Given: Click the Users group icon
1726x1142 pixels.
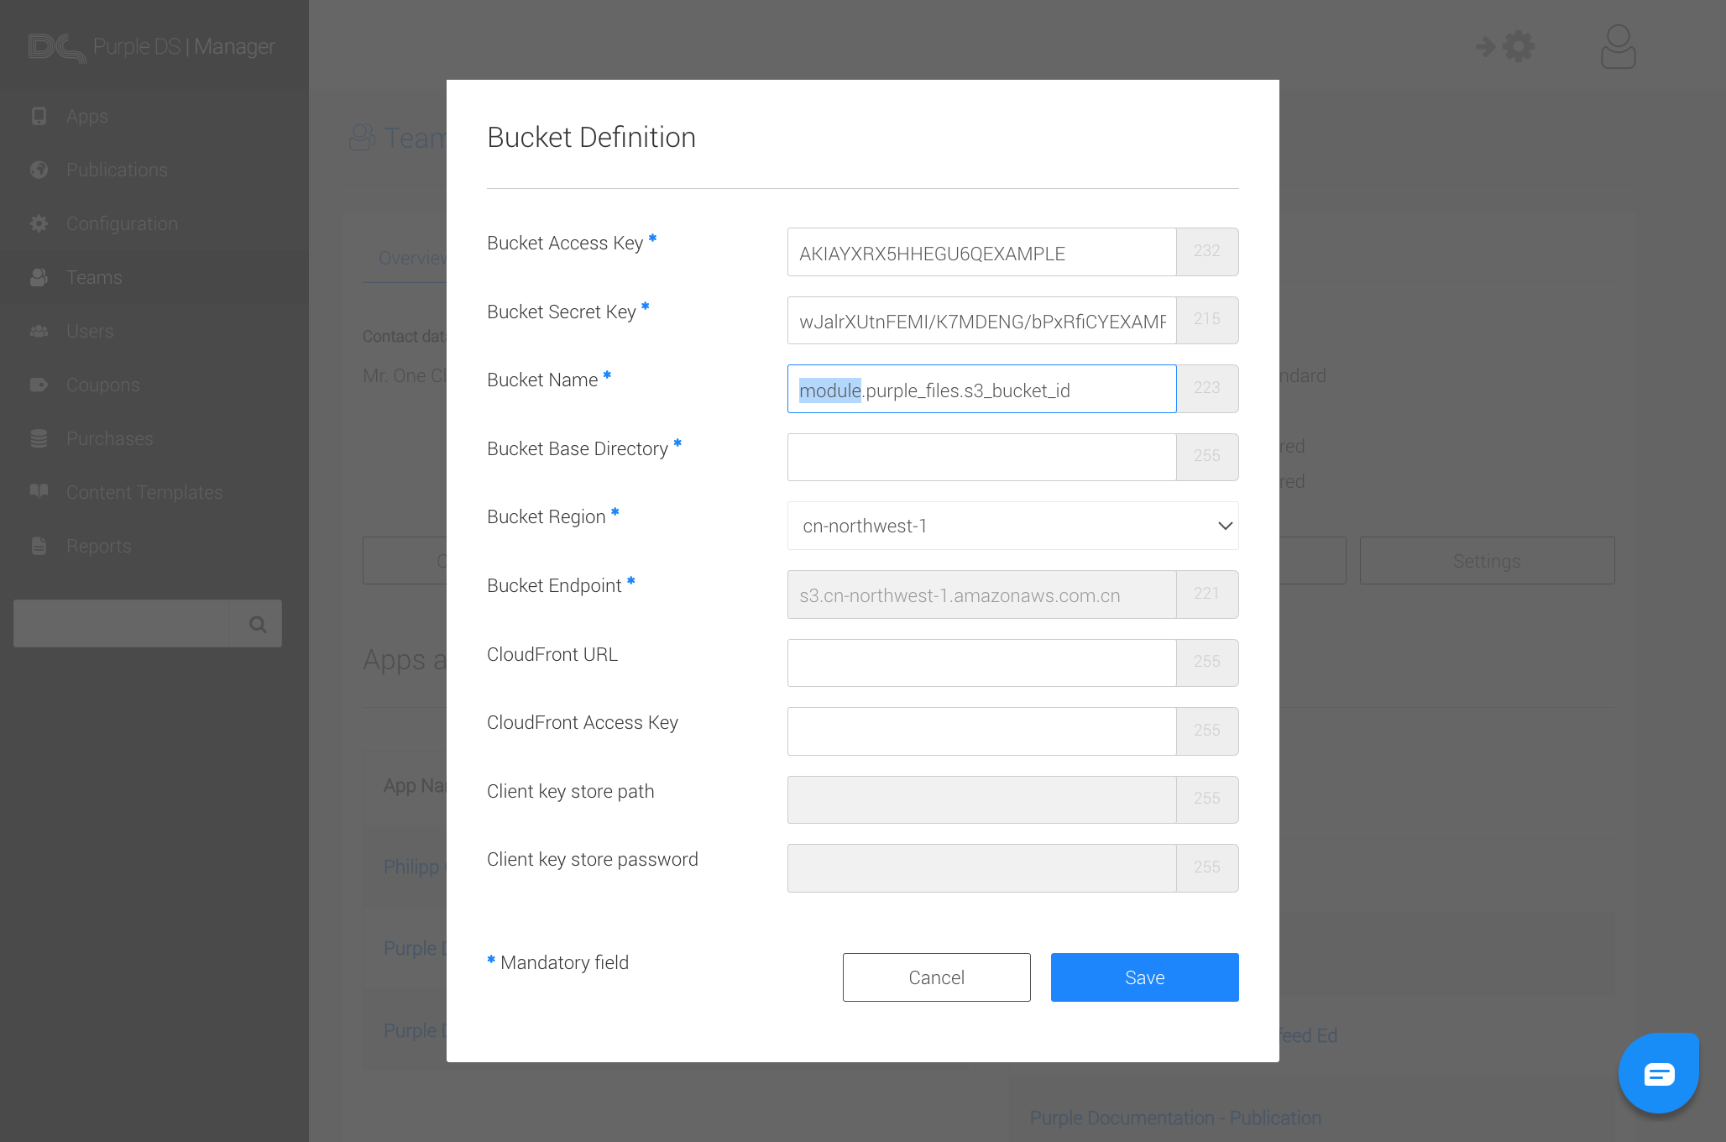Looking at the screenshot, I should pos(39,331).
